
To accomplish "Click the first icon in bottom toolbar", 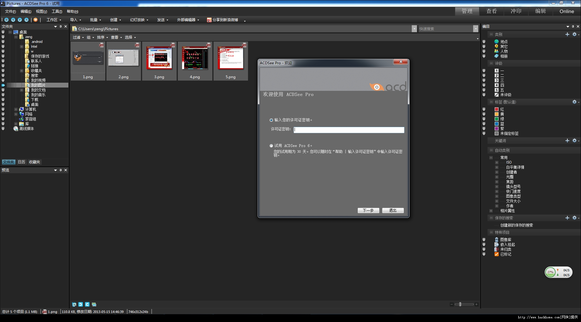I will click(74, 304).
